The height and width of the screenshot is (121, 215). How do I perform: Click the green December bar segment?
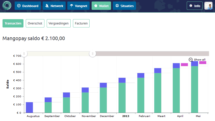103,100
